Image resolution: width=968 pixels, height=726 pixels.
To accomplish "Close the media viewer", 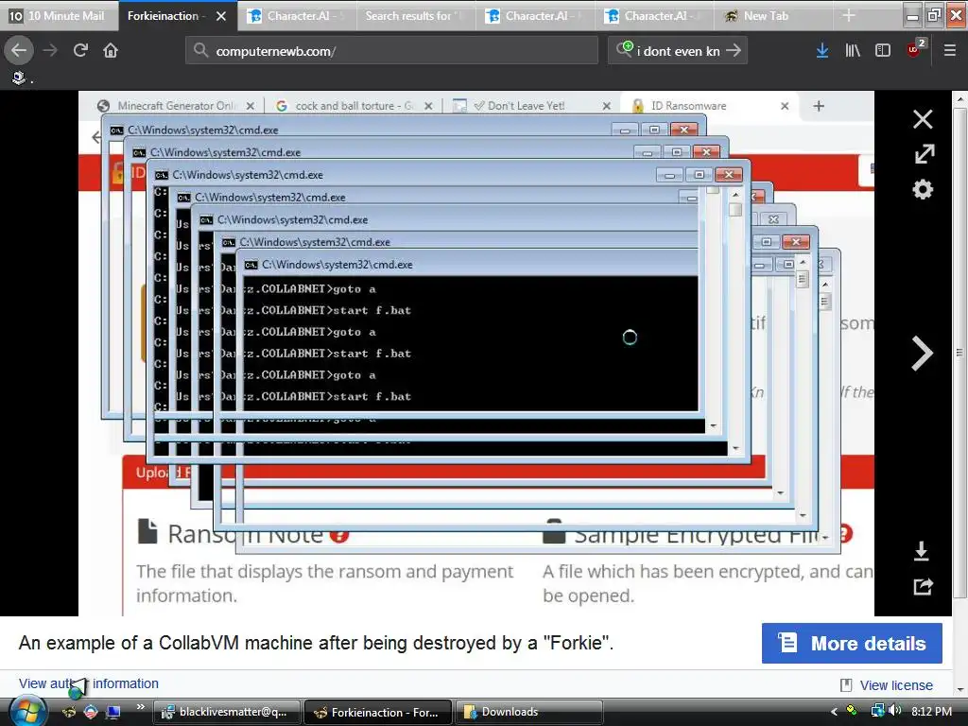I will [x=923, y=119].
